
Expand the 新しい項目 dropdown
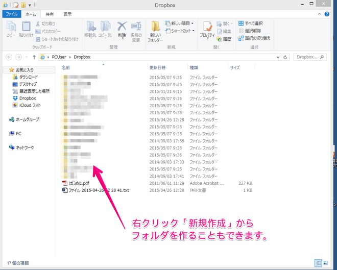click(180, 23)
